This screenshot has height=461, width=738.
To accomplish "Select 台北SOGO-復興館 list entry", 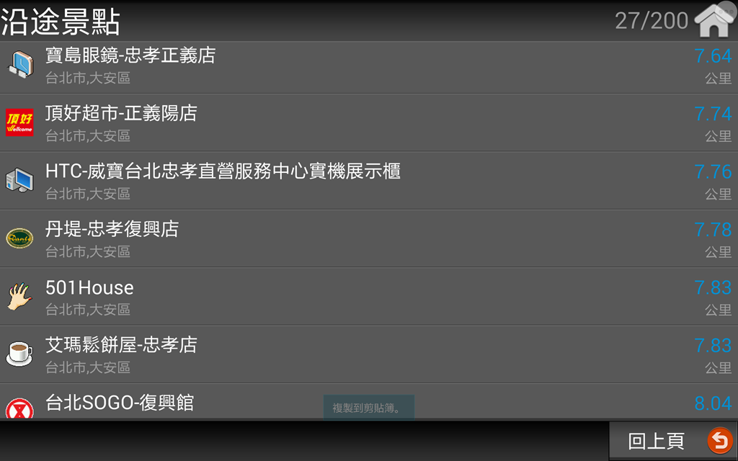I will (369, 401).
